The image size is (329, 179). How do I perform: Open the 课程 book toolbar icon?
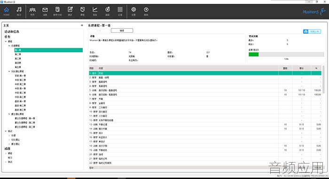pos(82,12)
